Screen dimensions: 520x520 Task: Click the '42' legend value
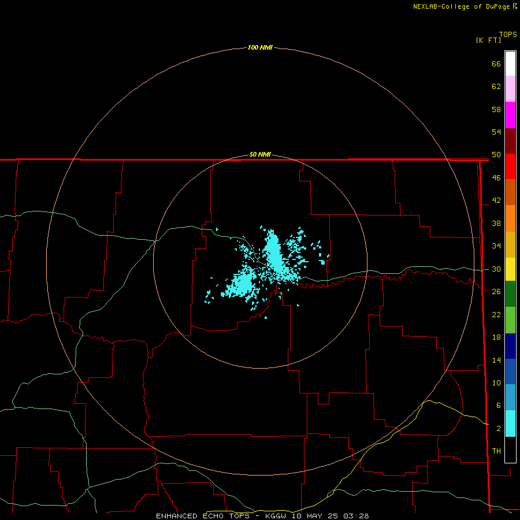tap(496, 200)
